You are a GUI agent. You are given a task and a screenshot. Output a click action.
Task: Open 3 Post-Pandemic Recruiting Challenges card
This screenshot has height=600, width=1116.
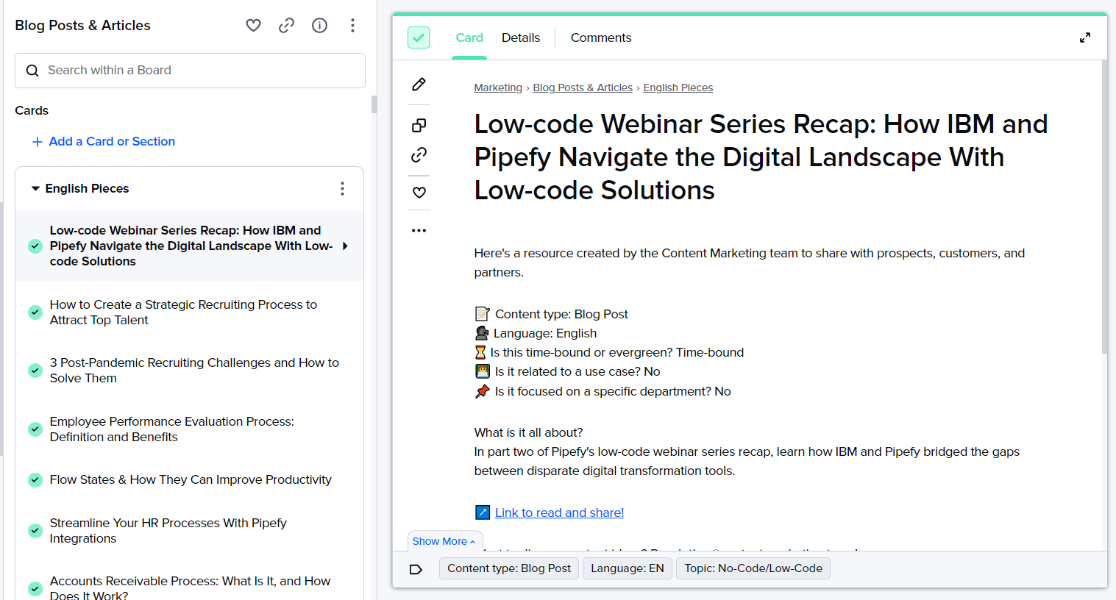click(x=189, y=371)
